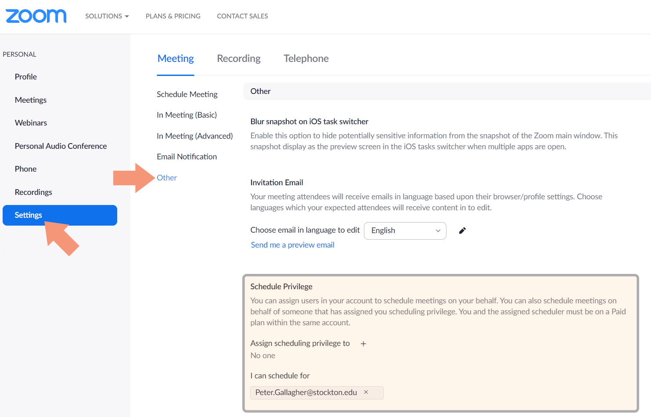Click the 'No one' text under scheduling privilege

tap(263, 356)
